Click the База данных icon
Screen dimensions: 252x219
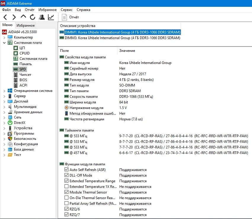click(10, 149)
